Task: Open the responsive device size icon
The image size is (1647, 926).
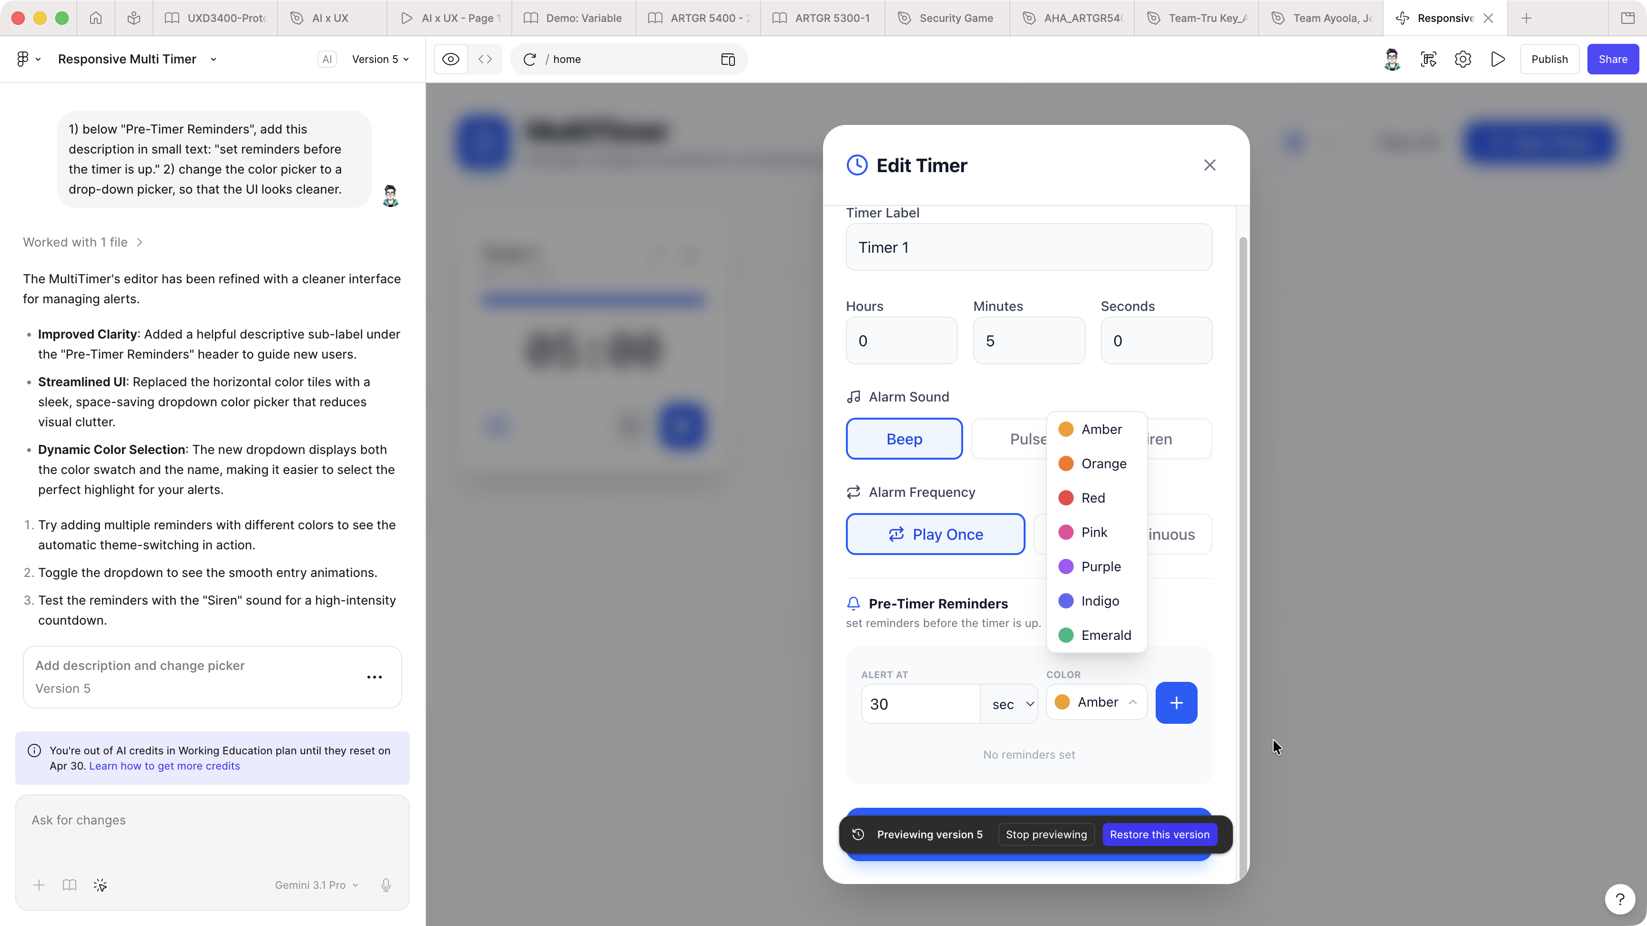Action: [x=728, y=60]
